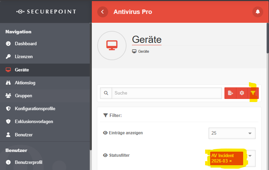
Task: Toggle the filter funnel icon button
Action: coord(253,93)
